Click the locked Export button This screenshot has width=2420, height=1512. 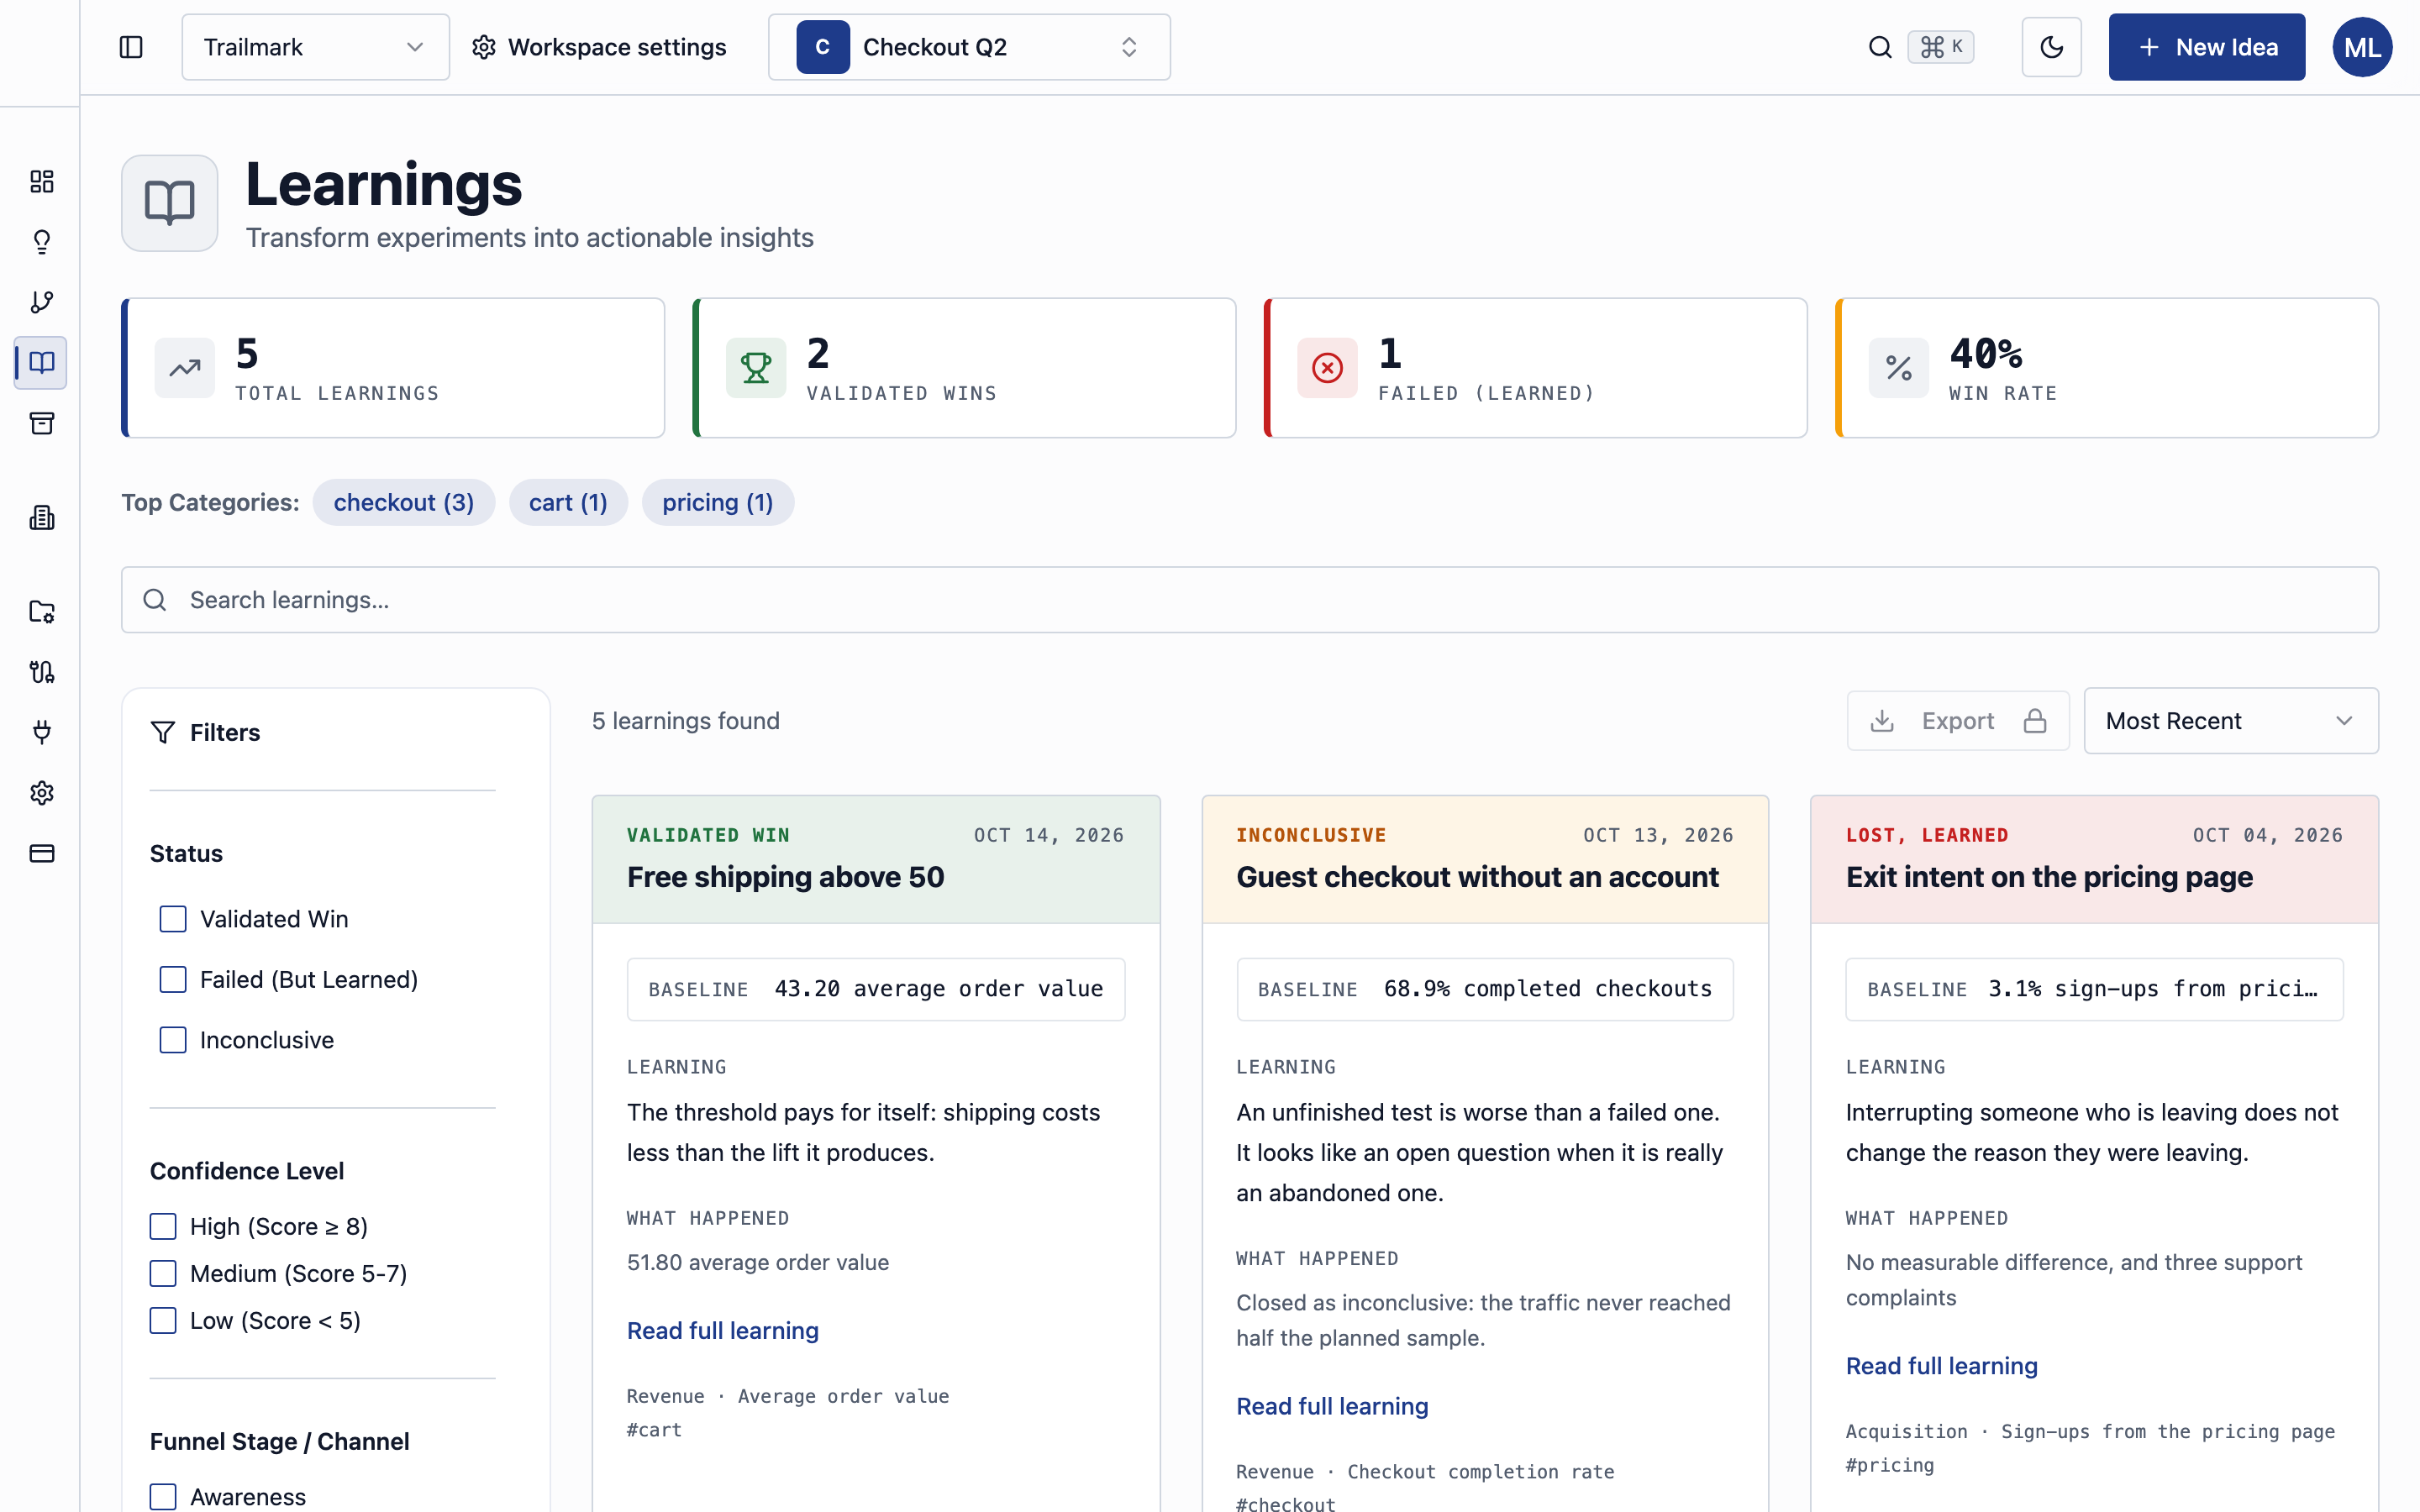tap(1957, 720)
